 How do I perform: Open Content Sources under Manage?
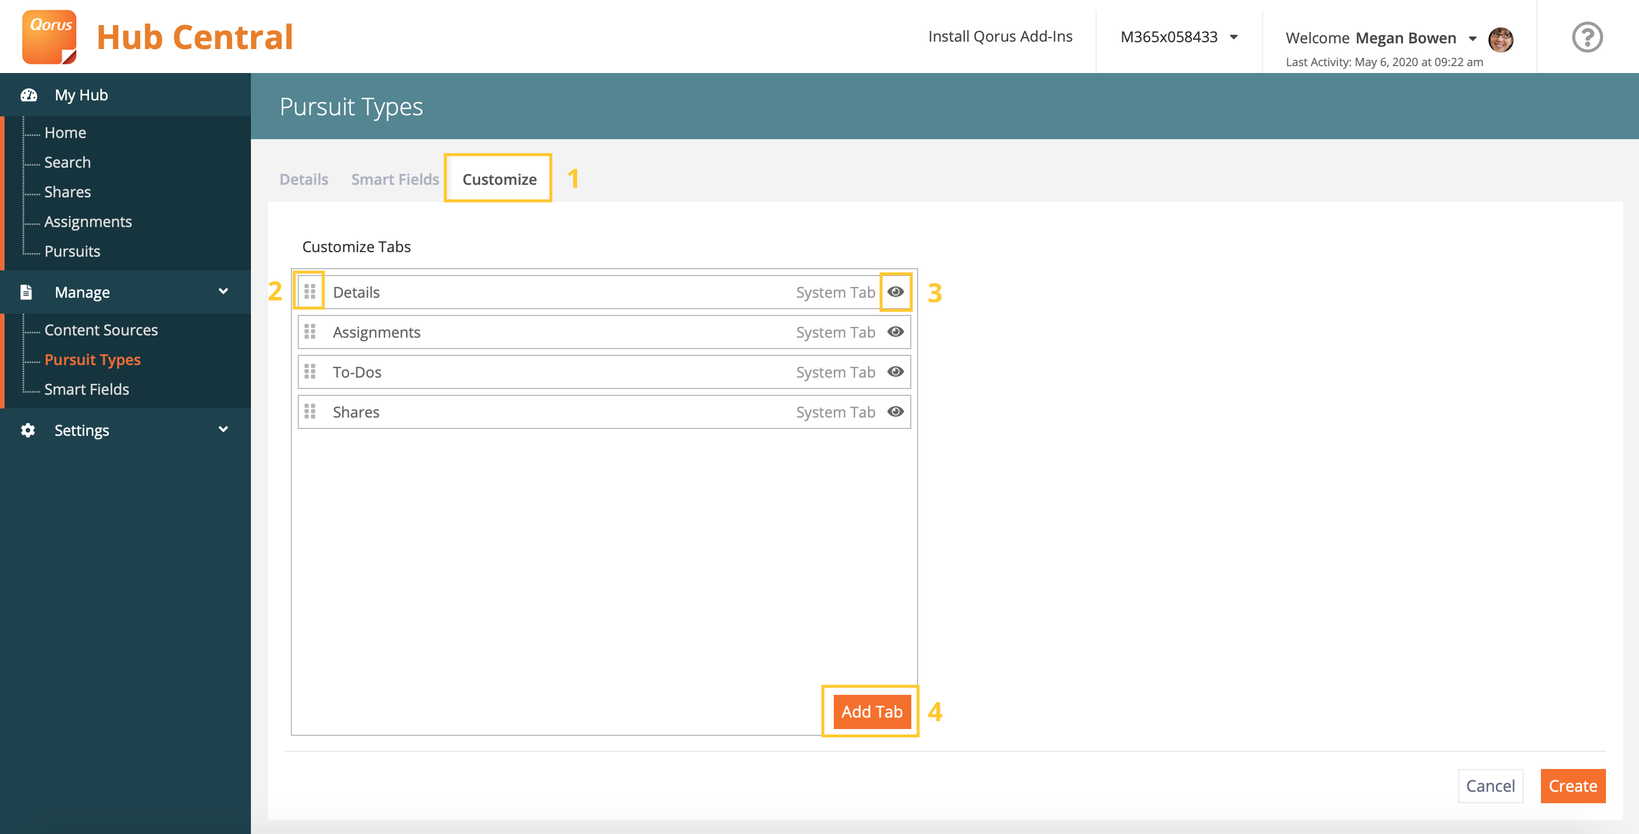click(100, 330)
